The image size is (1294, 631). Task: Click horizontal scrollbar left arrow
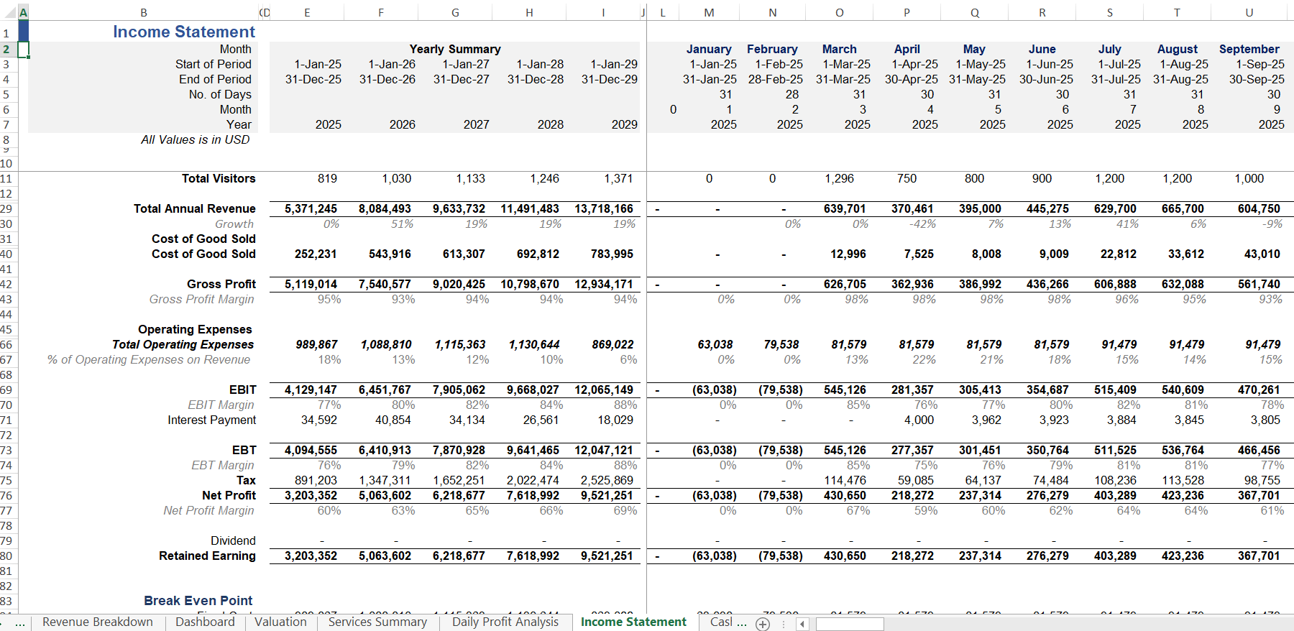click(x=802, y=624)
